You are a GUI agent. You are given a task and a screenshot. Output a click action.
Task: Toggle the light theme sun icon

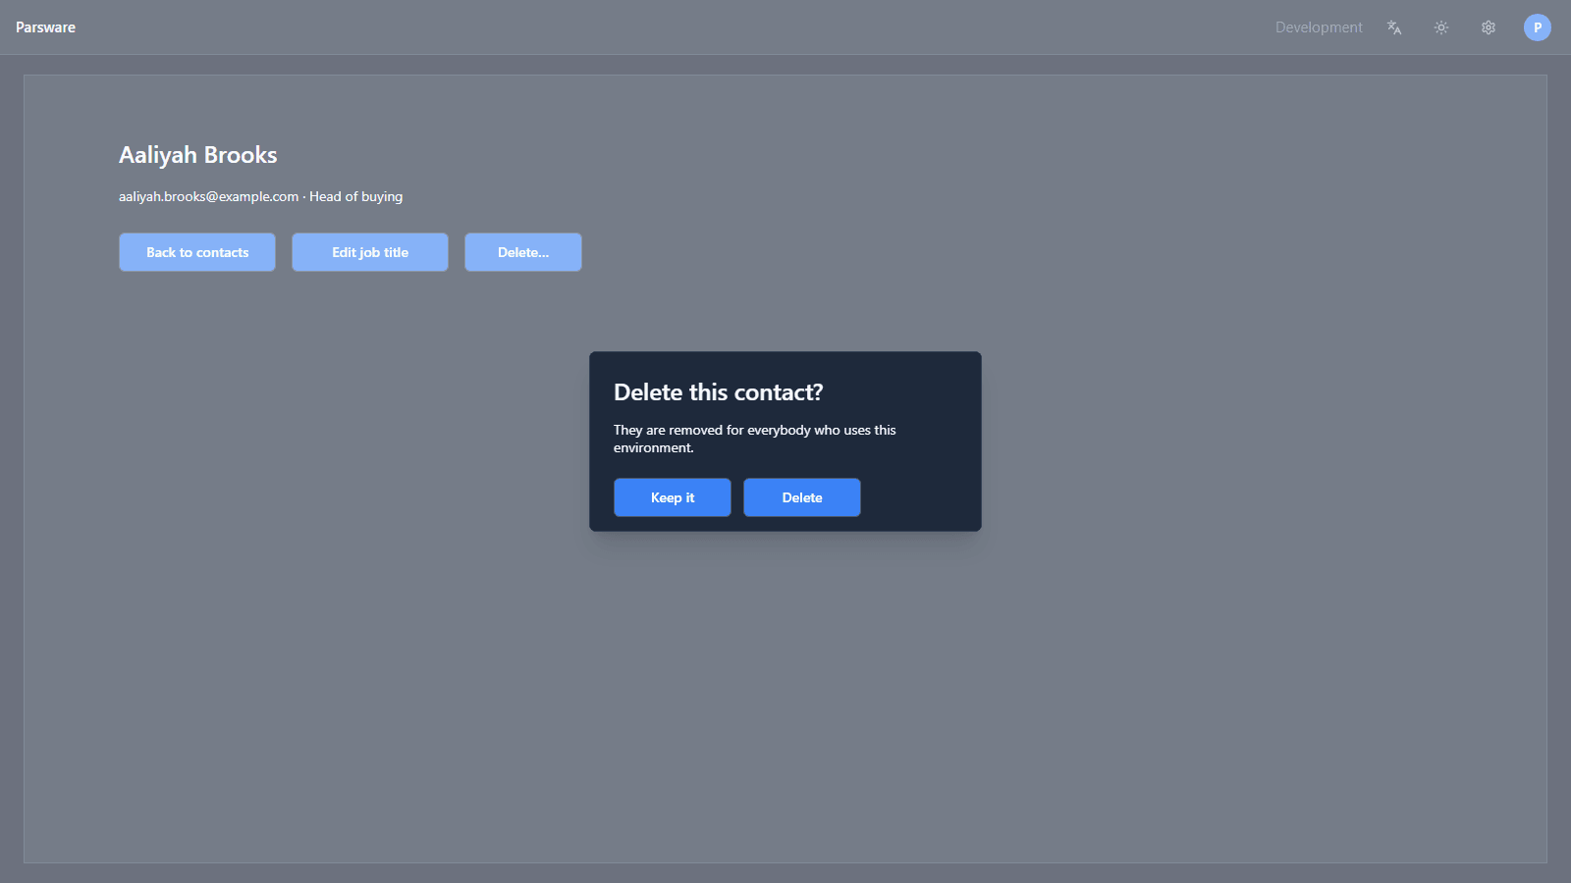point(1441,27)
